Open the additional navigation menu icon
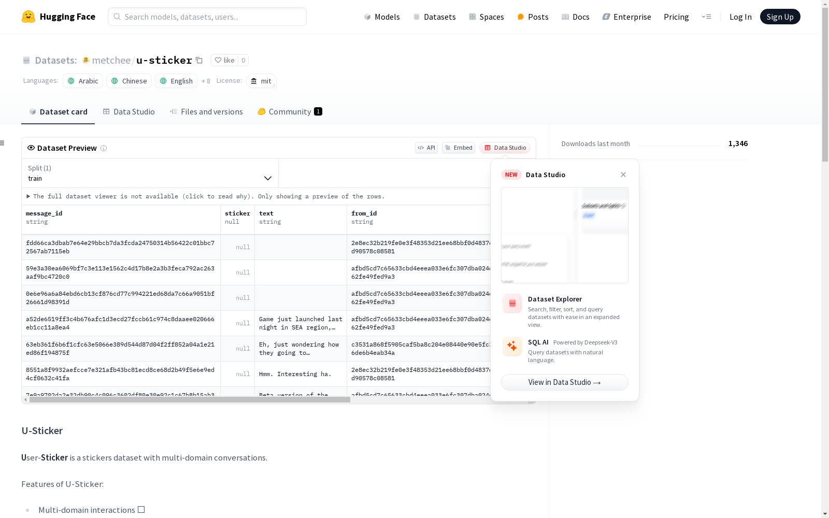 [706, 17]
